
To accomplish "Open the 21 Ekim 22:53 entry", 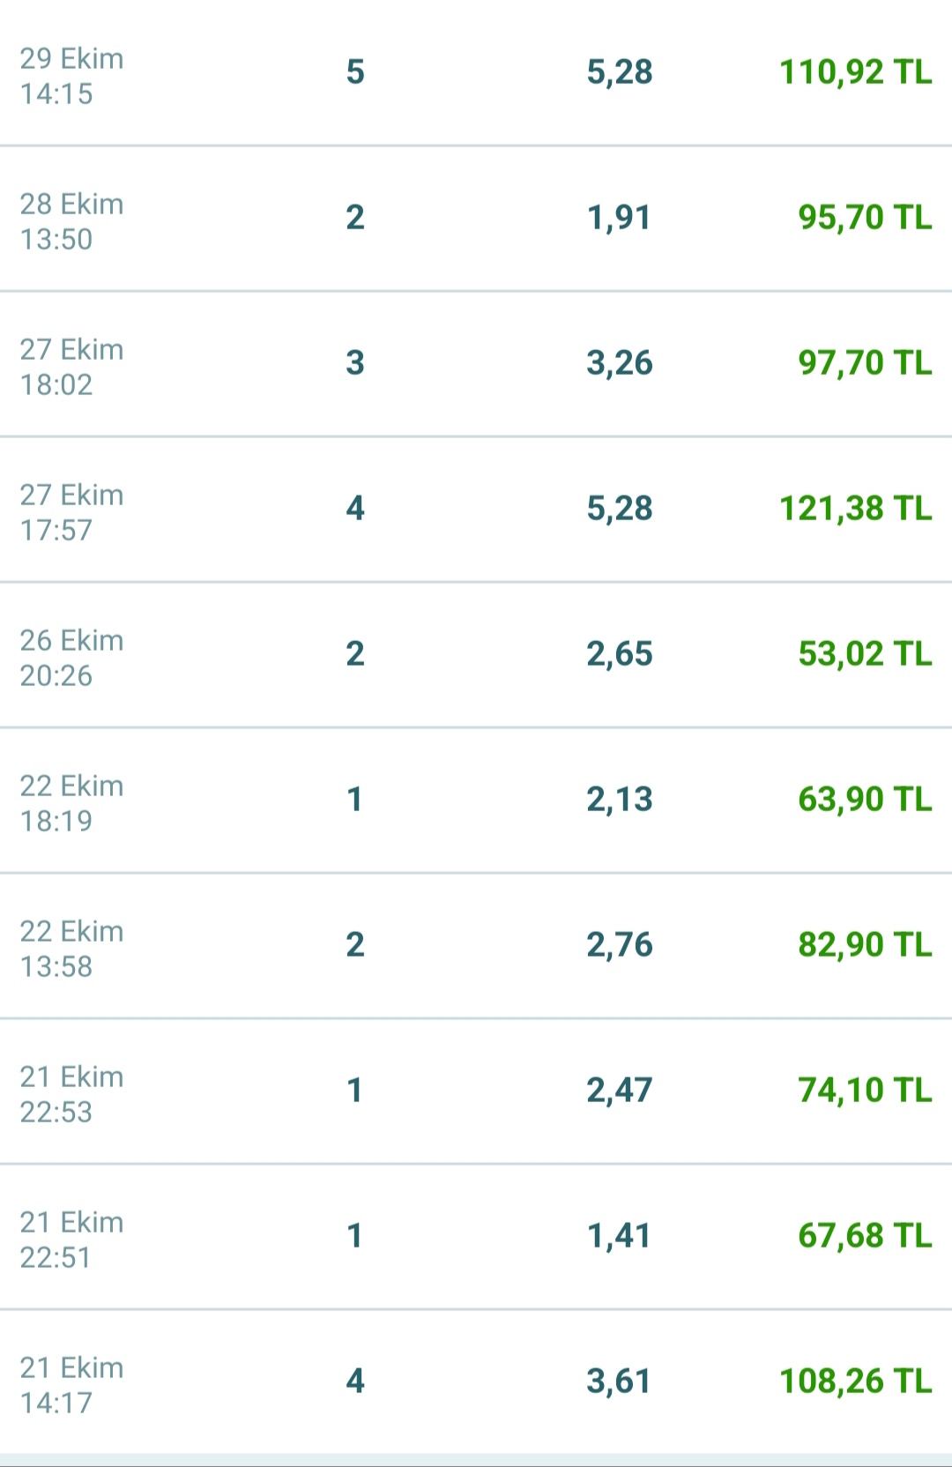I will [72, 1094].
